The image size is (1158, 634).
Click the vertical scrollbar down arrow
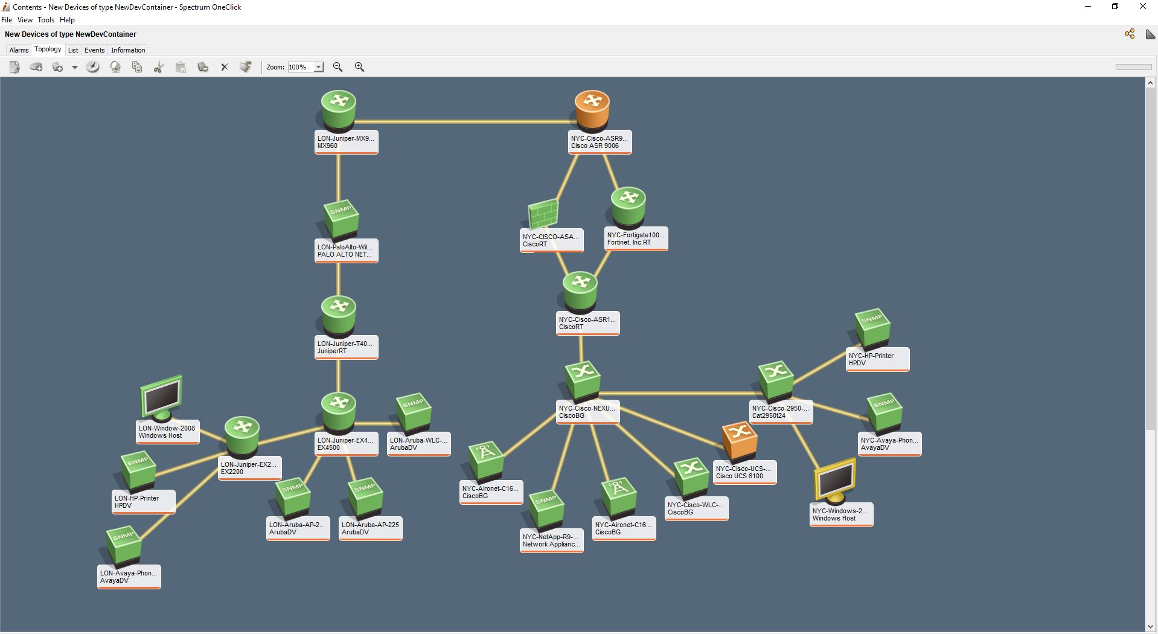pos(1151,627)
